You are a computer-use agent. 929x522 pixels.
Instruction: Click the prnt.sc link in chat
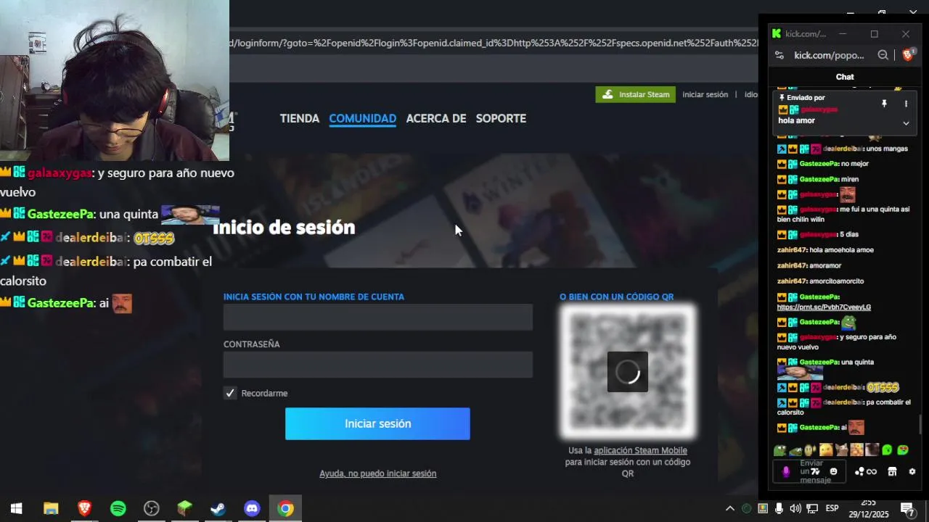click(x=824, y=307)
